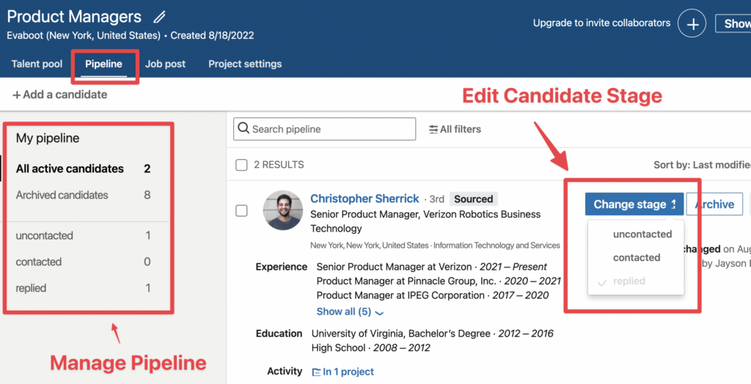Filter pipeline by the replied stage
751x384 pixels.
click(x=83, y=289)
